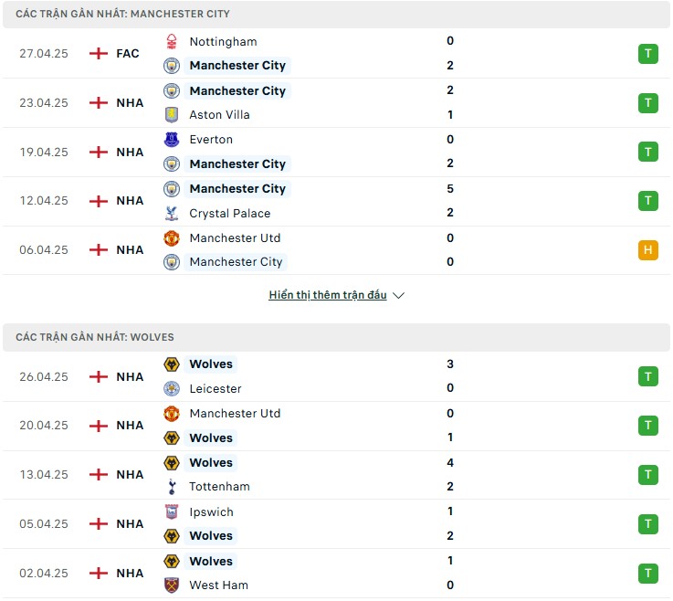Click the Aston Villa club crest
The image size is (673, 601).
point(172,115)
